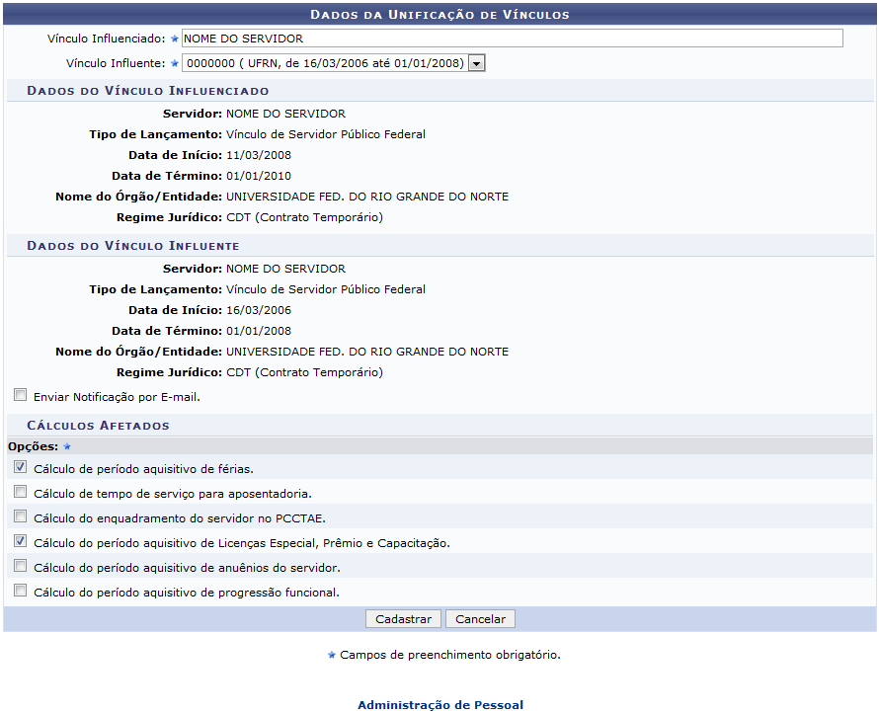Screen dimensions: 879x714
Task: Click the Cálculos Afetados section header
Action: (x=98, y=426)
